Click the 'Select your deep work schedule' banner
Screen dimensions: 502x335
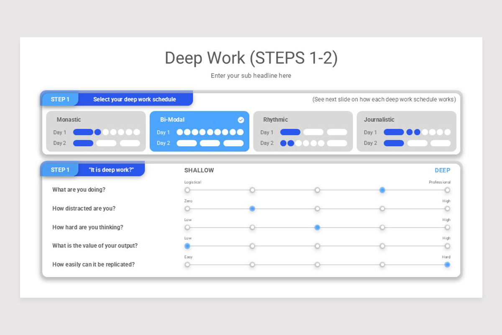[134, 100]
